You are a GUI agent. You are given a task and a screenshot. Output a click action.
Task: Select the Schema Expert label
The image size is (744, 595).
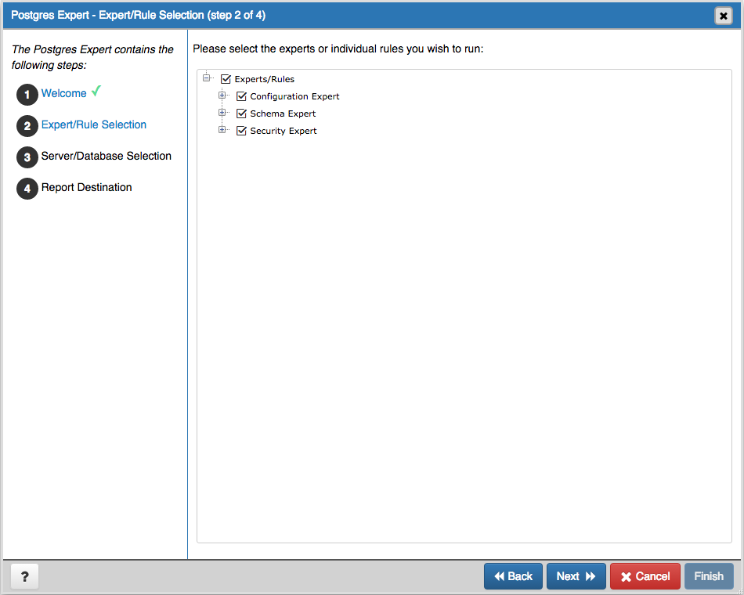[x=283, y=114]
